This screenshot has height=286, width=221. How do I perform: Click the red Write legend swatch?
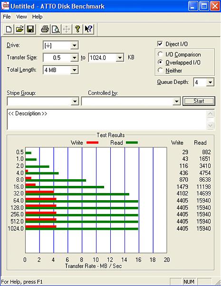pos(92,143)
